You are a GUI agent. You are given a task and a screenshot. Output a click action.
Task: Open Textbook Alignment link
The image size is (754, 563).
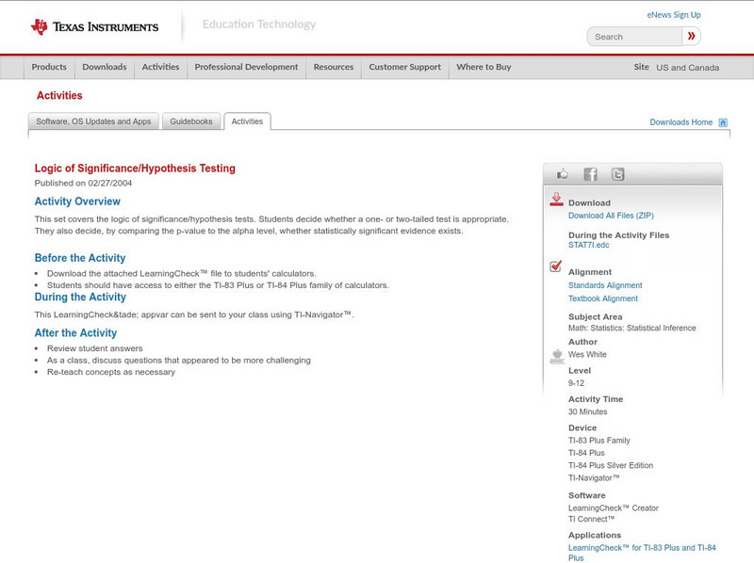[603, 298]
